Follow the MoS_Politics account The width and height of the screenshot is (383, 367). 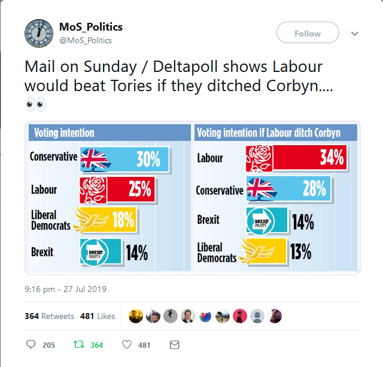click(308, 34)
